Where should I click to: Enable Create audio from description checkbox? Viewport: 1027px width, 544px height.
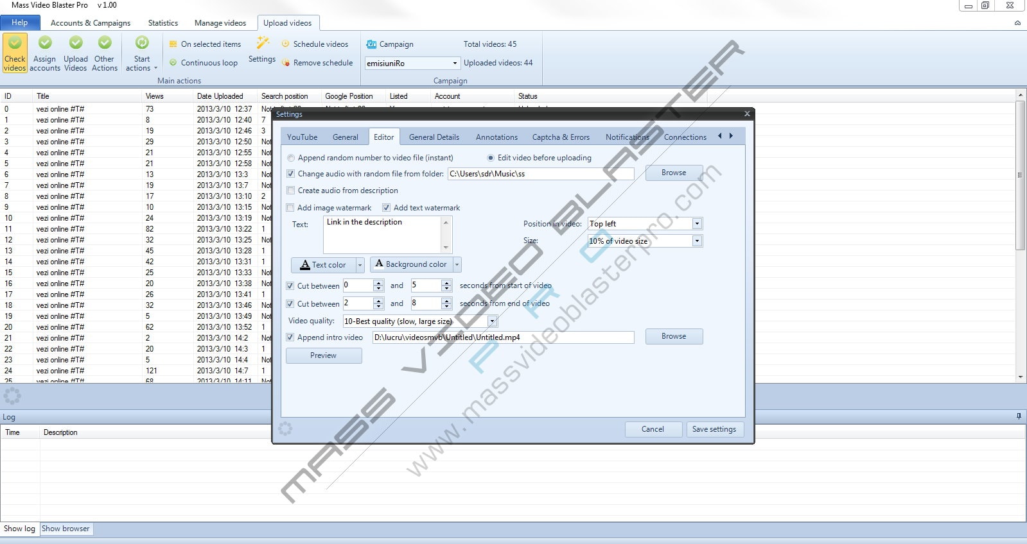click(291, 191)
